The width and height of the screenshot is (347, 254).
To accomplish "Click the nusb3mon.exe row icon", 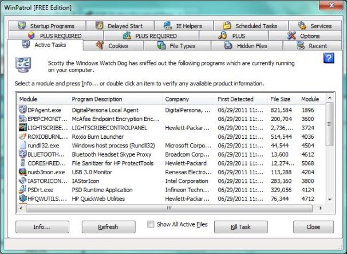I will [22, 172].
